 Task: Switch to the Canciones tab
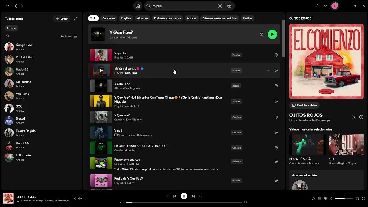(x=109, y=18)
